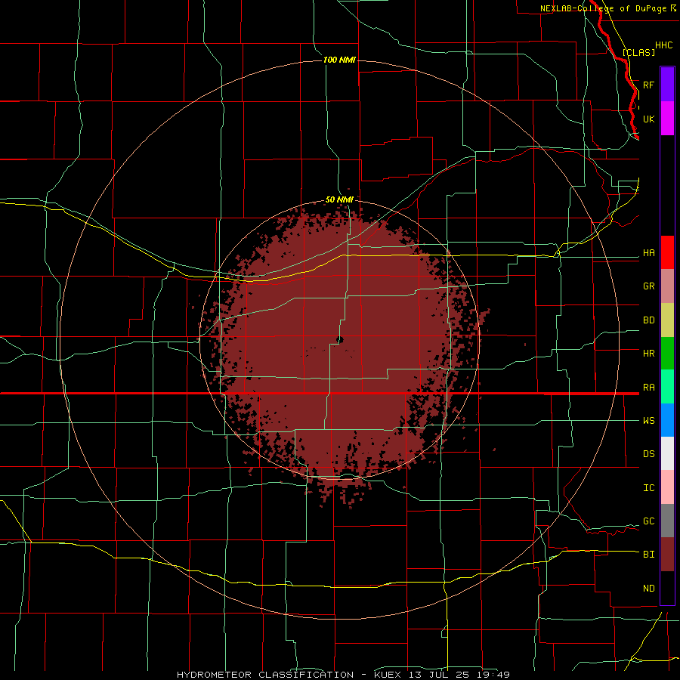The height and width of the screenshot is (680, 680).
Task: Click the black ND legend swatch
Action: (x=667, y=588)
